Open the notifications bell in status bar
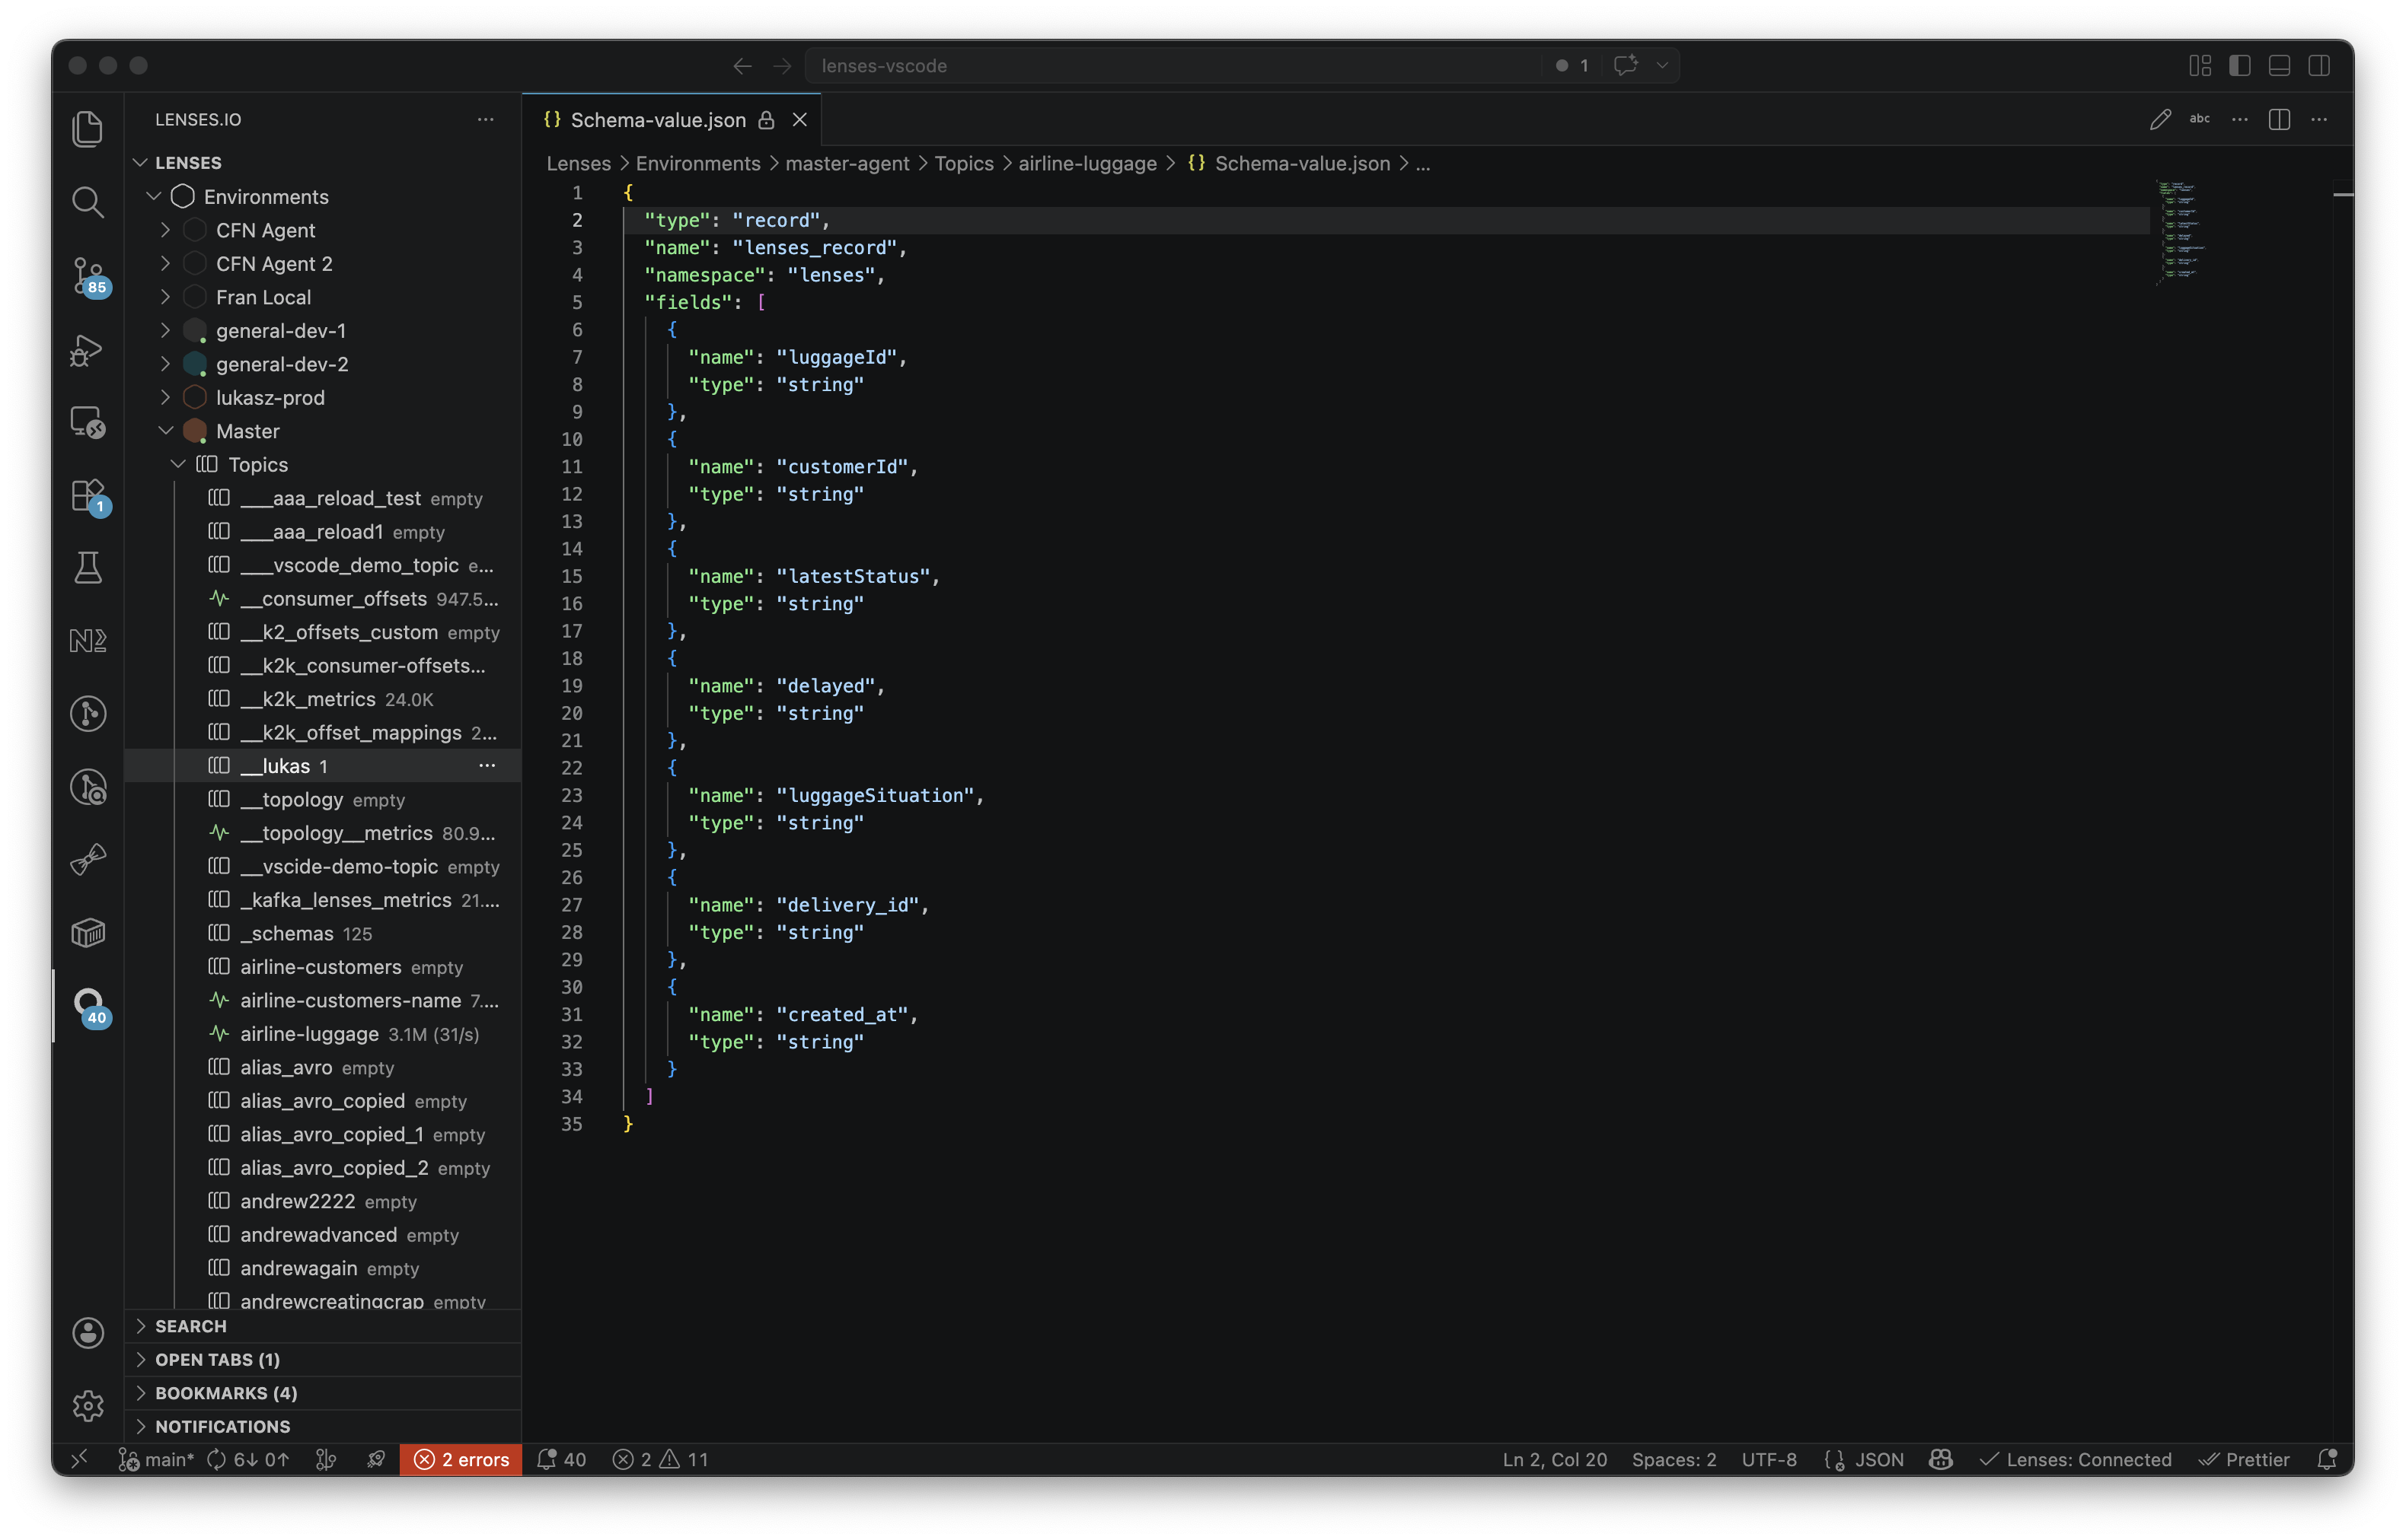This screenshot has height=1540, width=2406. [2327, 1459]
